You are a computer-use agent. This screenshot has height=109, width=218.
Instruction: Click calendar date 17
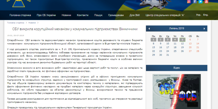[168, 47]
